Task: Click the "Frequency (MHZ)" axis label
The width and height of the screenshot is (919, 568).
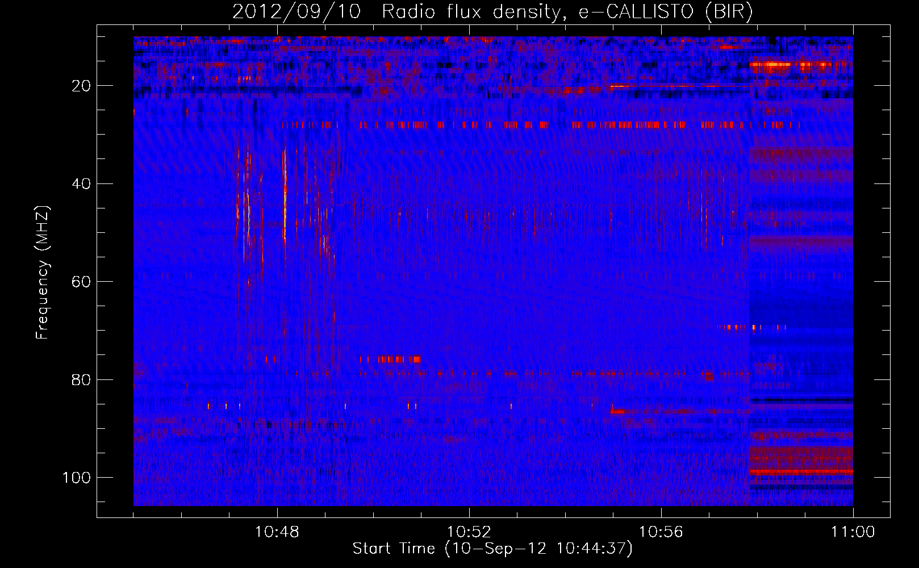Action: pos(43,273)
